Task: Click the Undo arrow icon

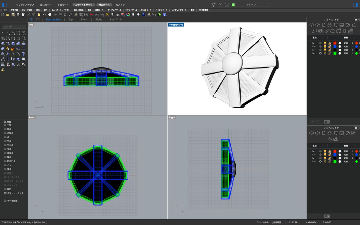Action: point(45,14)
